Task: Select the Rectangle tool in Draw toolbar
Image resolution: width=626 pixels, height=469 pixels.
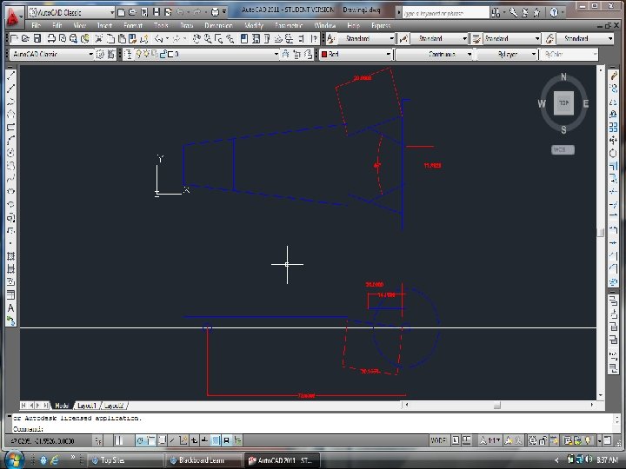Action: click(11, 127)
